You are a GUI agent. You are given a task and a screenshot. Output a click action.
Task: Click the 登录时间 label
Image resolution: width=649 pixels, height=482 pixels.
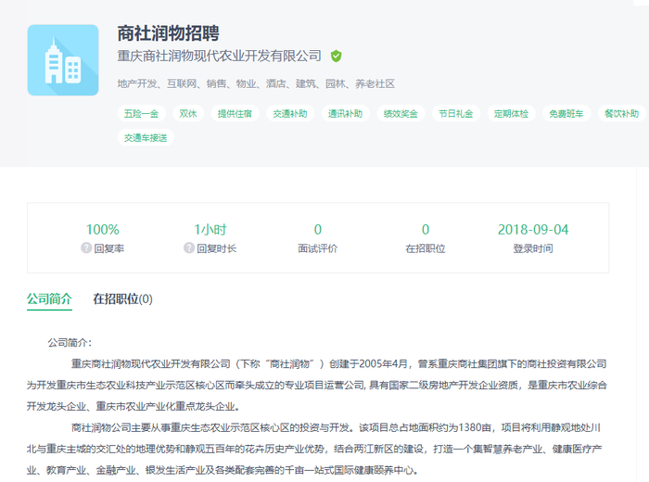533,248
